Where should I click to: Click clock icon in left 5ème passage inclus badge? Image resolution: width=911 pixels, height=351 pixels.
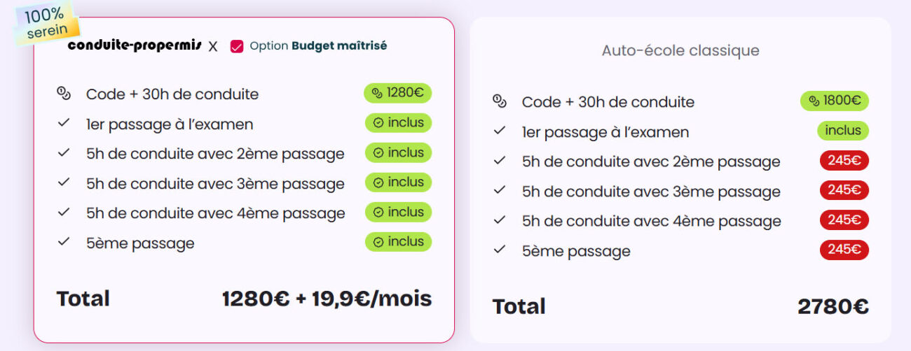[x=378, y=242]
